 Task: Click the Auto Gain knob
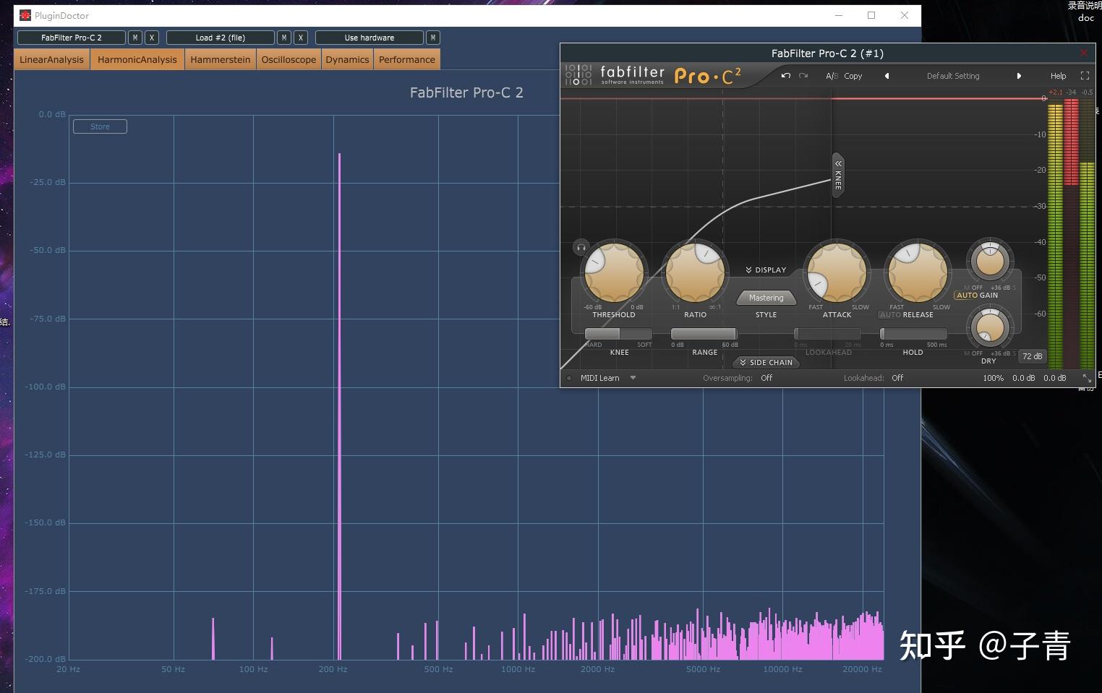tap(990, 261)
